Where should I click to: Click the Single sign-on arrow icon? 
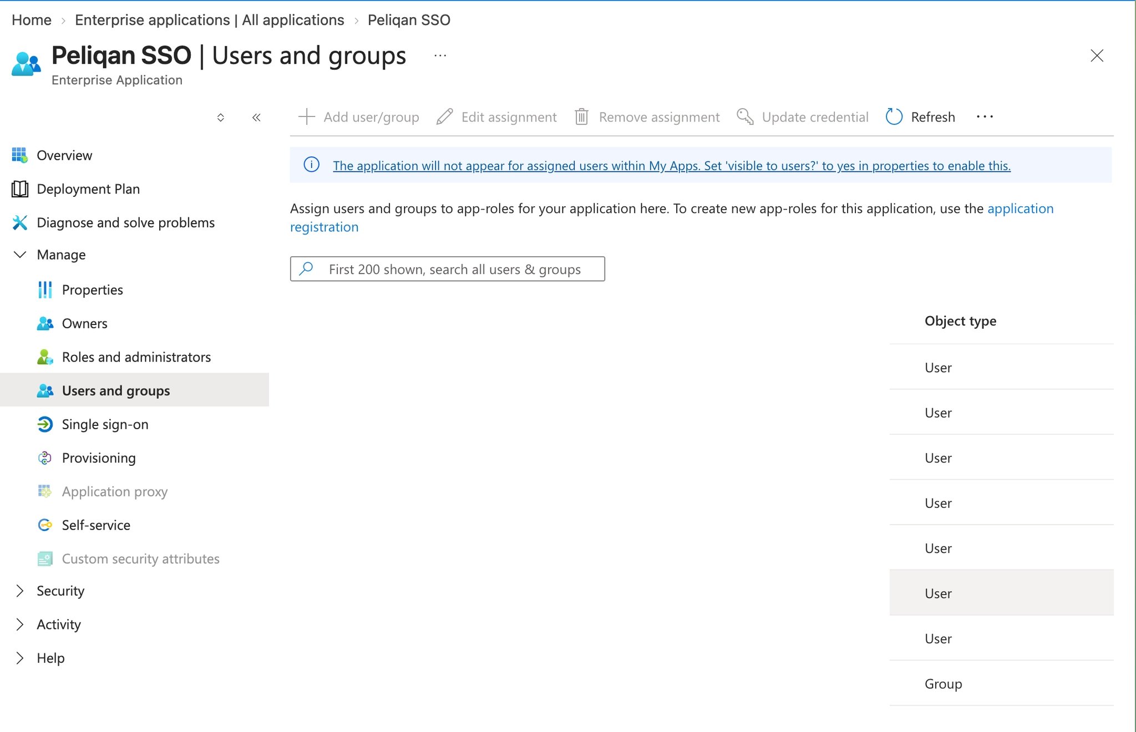[45, 424]
